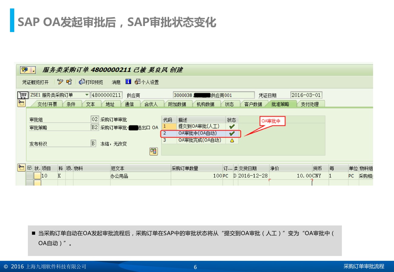Screen dimensions: 394x272
Task: Click the 凭证概览打开 button
Action: point(35,82)
